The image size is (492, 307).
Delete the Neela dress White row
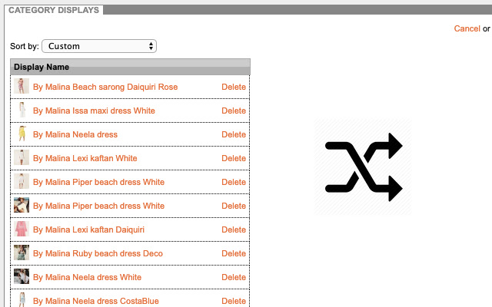coord(234,277)
